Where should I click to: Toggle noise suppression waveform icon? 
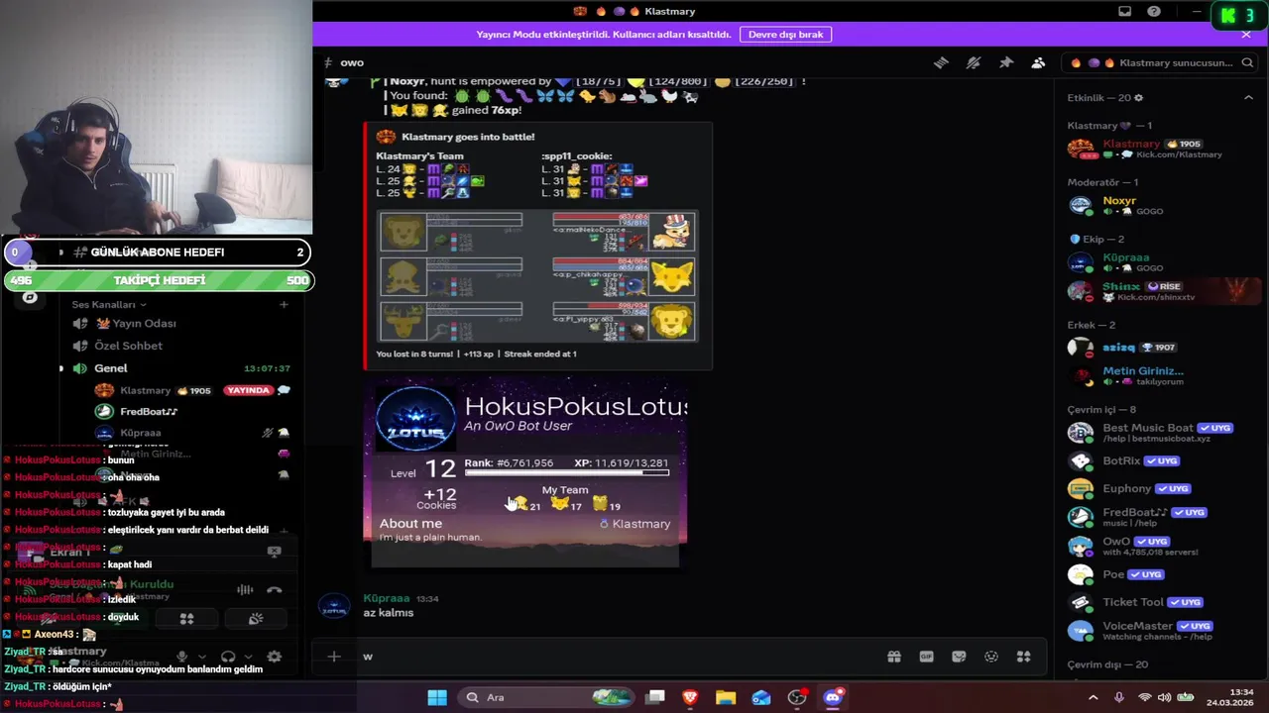point(244,590)
